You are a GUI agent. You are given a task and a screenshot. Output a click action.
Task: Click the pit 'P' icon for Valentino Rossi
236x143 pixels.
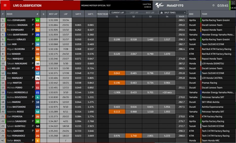tap(33, 111)
